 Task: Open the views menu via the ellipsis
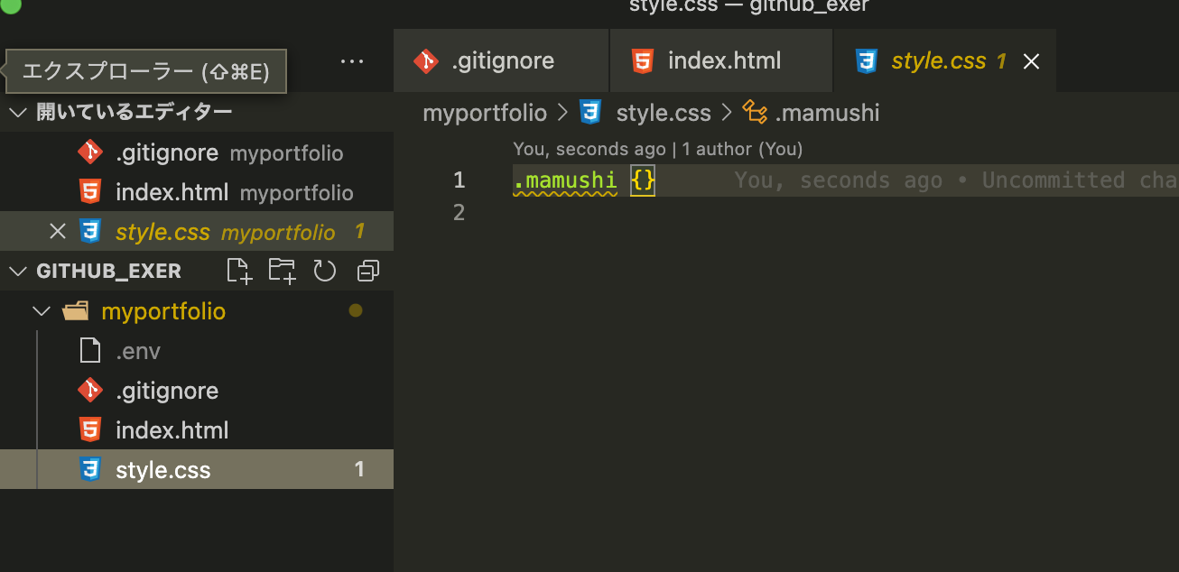tap(352, 60)
